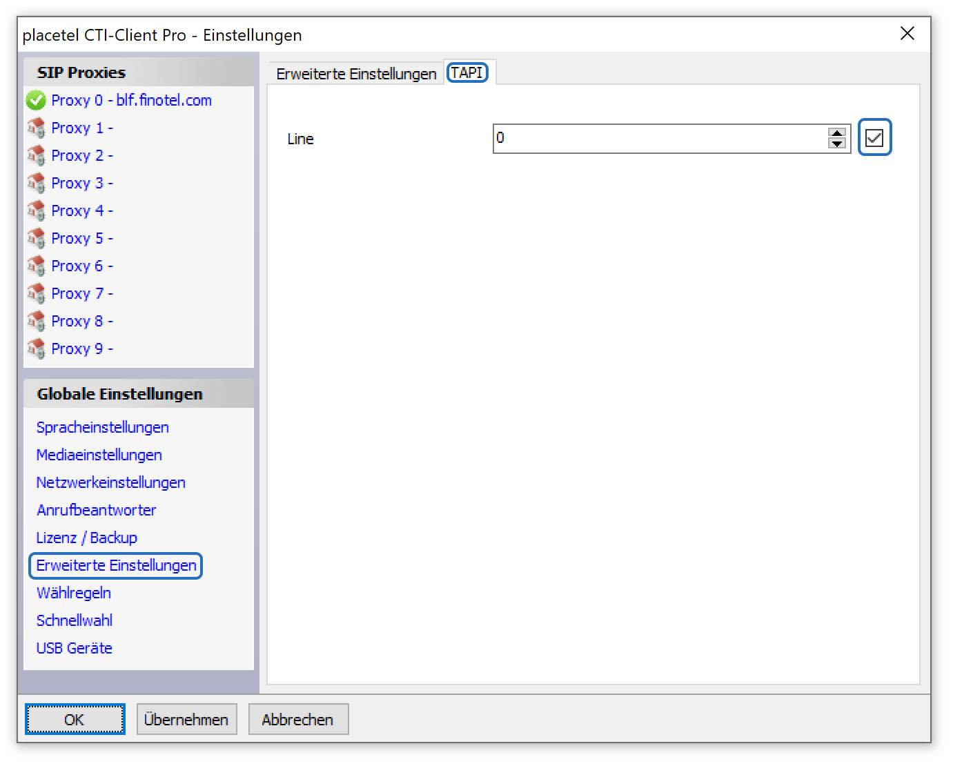Open Schnellwahl settings
The height and width of the screenshot is (766, 953).
75,621
